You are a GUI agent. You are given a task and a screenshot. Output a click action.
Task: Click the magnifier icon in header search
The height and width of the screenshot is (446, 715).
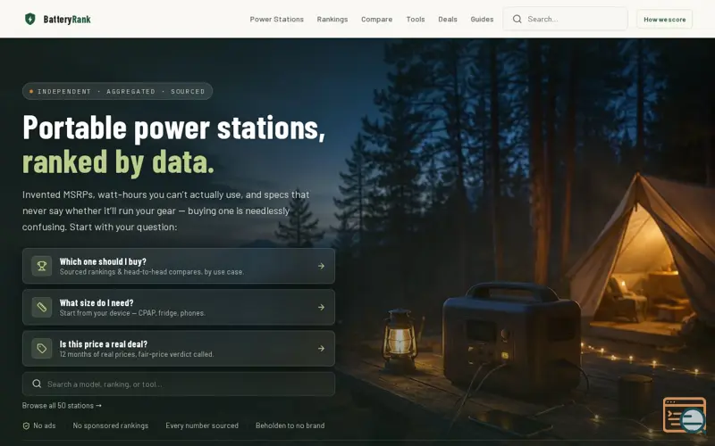[x=517, y=19]
